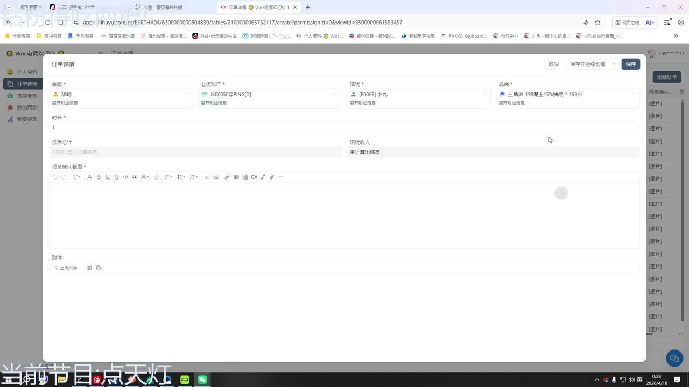Screen dimensions: 689x387
Task: Click the 取消 button
Action: tap(553, 64)
